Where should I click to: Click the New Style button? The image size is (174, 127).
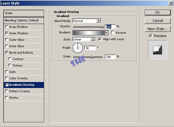(x=158, y=29)
